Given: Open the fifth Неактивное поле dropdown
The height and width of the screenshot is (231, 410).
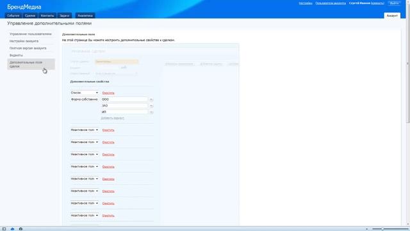Looking at the screenshot, I should (x=84, y=178).
